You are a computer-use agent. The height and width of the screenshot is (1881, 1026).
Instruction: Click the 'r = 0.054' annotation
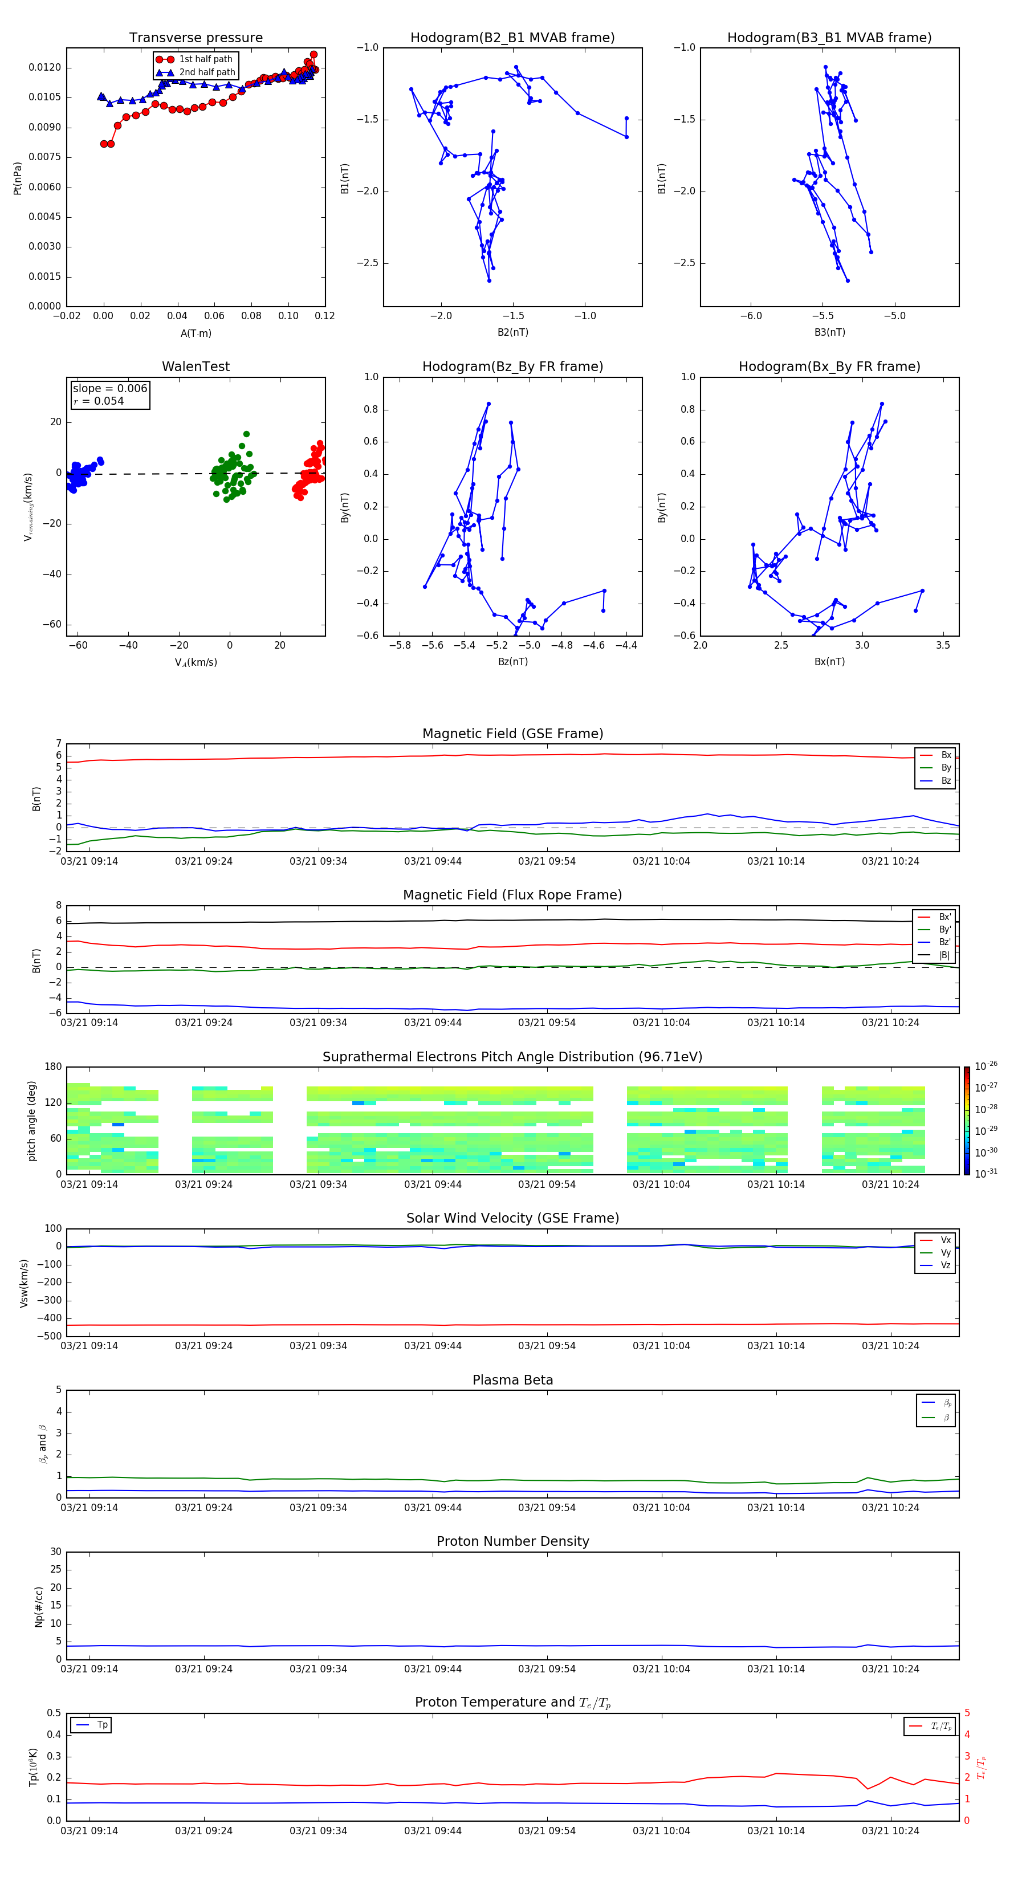[99, 401]
